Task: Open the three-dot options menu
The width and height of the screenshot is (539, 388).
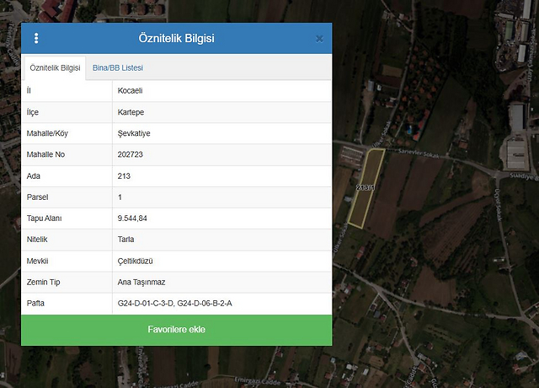Action: tap(36, 39)
